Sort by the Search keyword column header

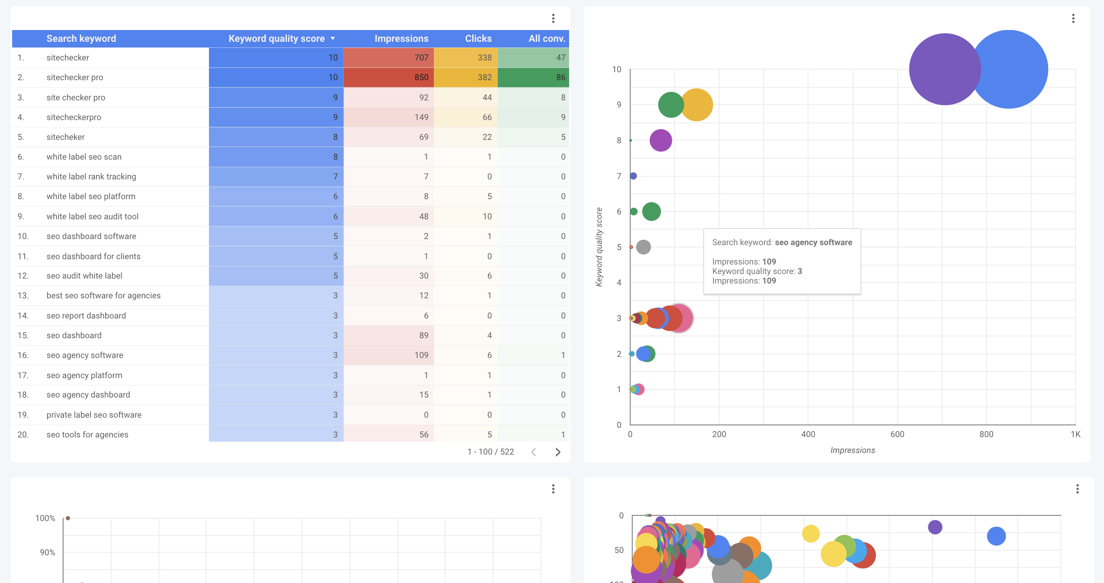(x=81, y=39)
